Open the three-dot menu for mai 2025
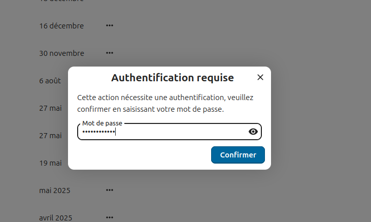This screenshot has width=371, height=222. click(x=110, y=190)
